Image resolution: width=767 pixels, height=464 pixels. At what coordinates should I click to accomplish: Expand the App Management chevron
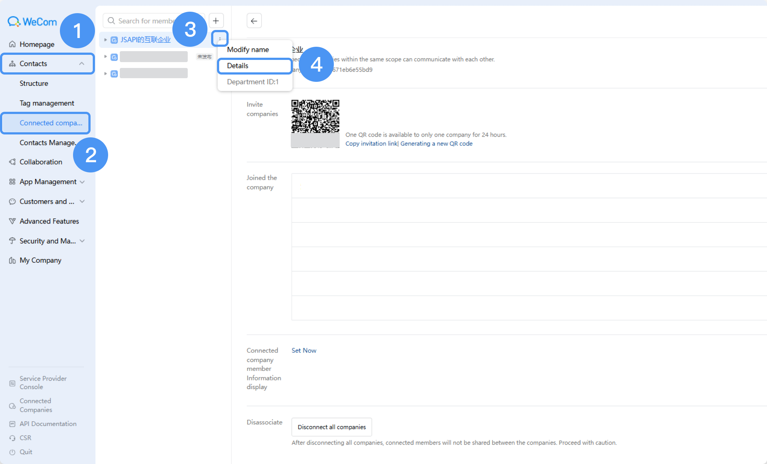click(82, 182)
